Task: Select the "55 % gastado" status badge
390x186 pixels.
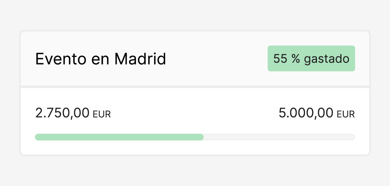Action: (311, 58)
